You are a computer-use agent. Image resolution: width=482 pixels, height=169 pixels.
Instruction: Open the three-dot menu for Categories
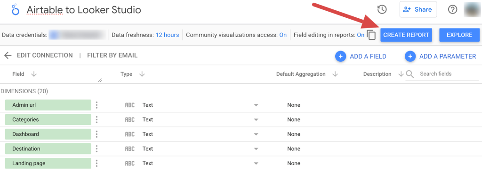96,119
